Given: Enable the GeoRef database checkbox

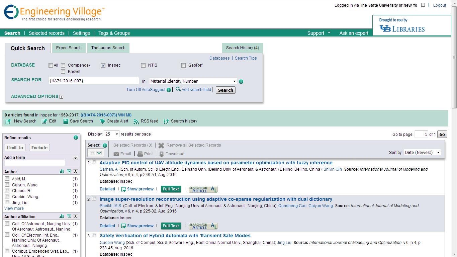Looking at the screenshot, I should 183,66.
